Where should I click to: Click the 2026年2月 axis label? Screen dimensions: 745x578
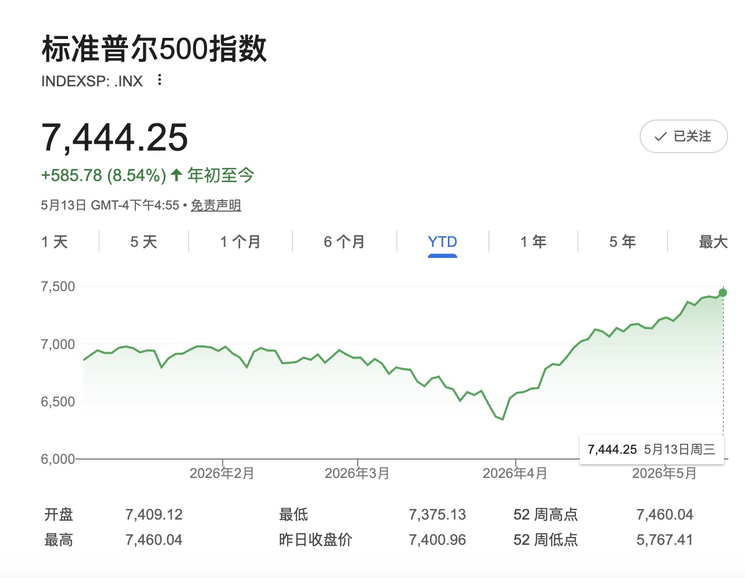222,473
